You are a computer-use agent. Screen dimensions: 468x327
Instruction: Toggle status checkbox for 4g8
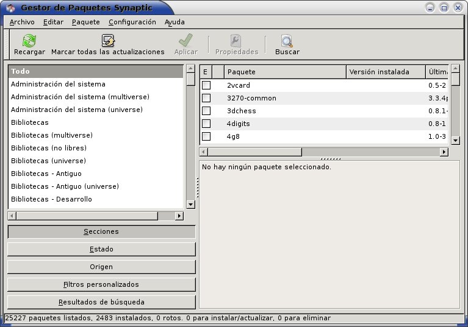[206, 136]
